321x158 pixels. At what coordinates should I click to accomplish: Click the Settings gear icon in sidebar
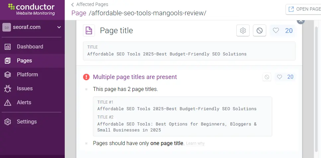pyautogui.click(x=8, y=122)
